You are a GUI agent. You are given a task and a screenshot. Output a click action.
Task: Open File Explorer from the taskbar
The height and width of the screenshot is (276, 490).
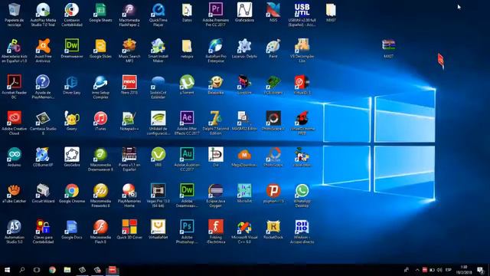[x=67, y=269]
